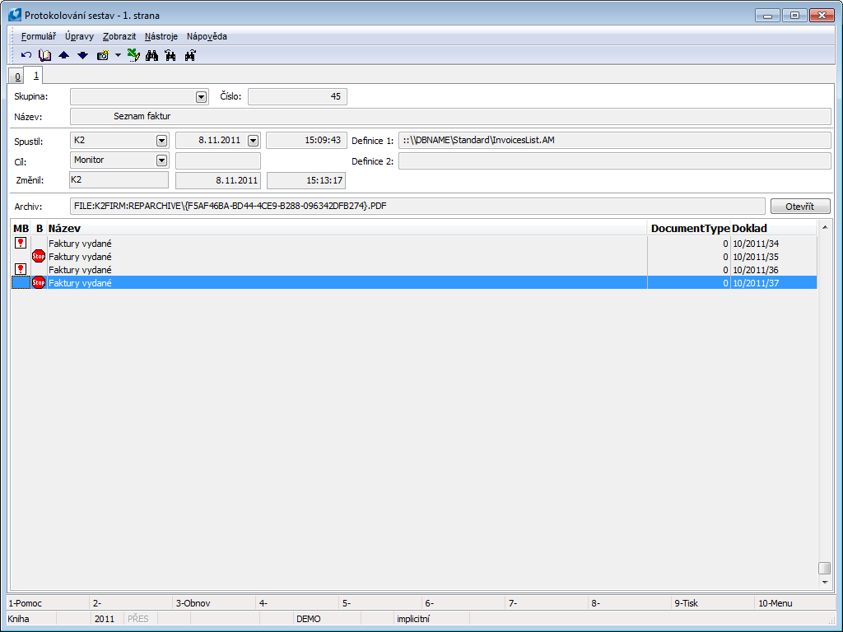The image size is (843, 632).
Task: Click 3-Obnov function key button
Action: (215, 603)
